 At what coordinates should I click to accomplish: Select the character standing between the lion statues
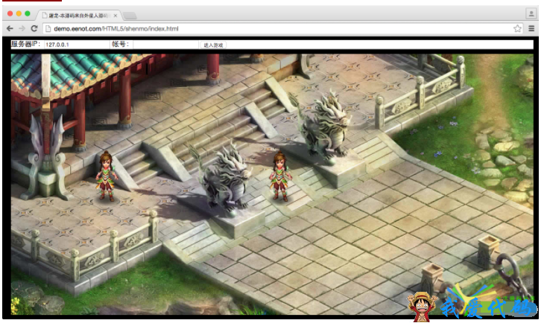280,176
